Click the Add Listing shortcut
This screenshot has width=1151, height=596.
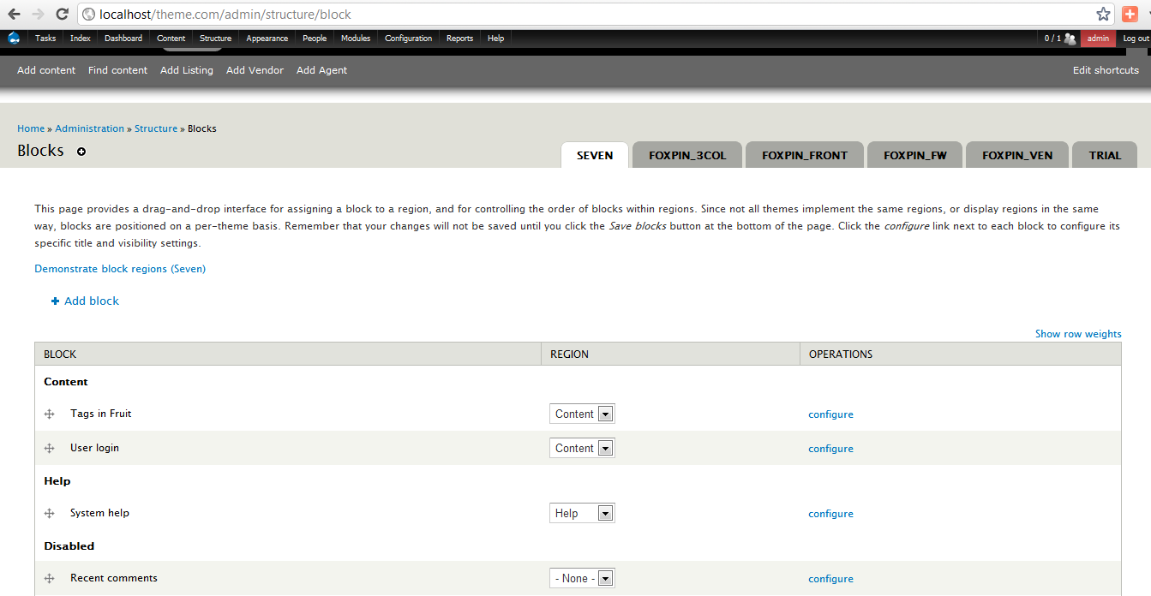pyautogui.click(x=187, y=70)
